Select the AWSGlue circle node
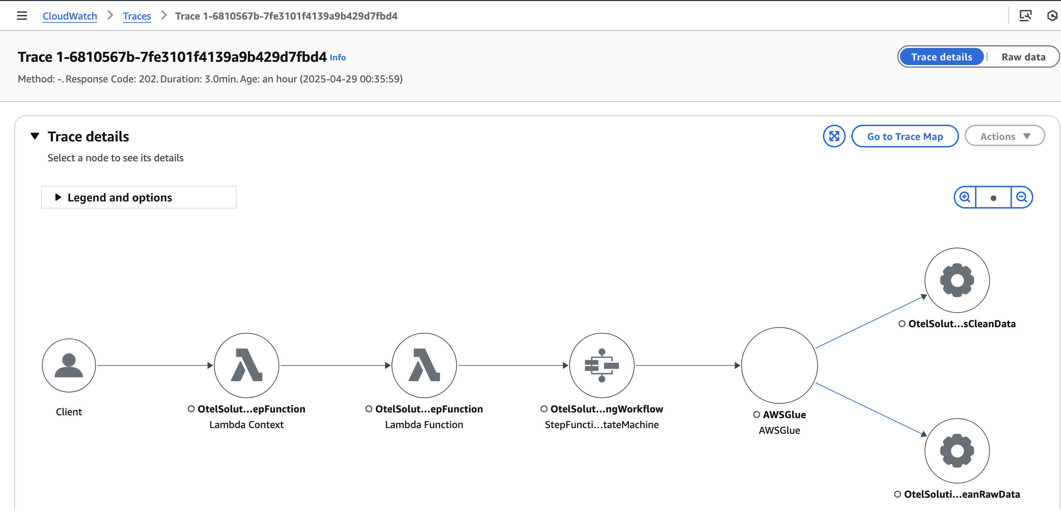1061x513 pixels. pyautogui.click(x=779, y=365)
